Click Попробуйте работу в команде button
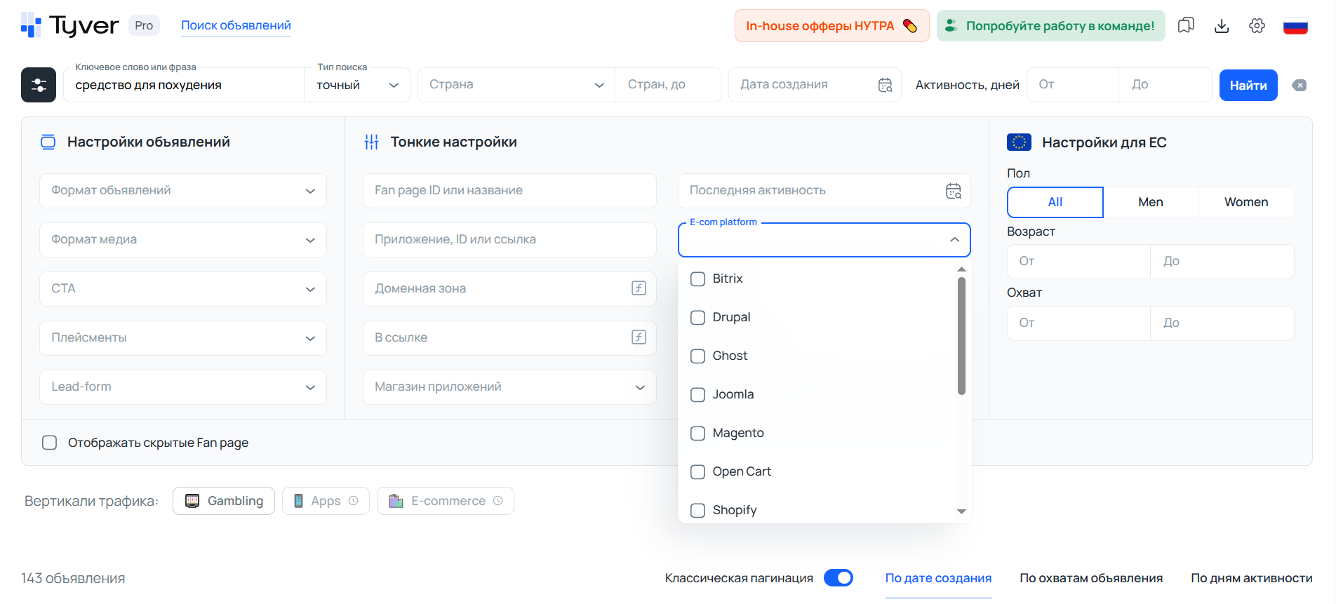 coord(1050,26)
